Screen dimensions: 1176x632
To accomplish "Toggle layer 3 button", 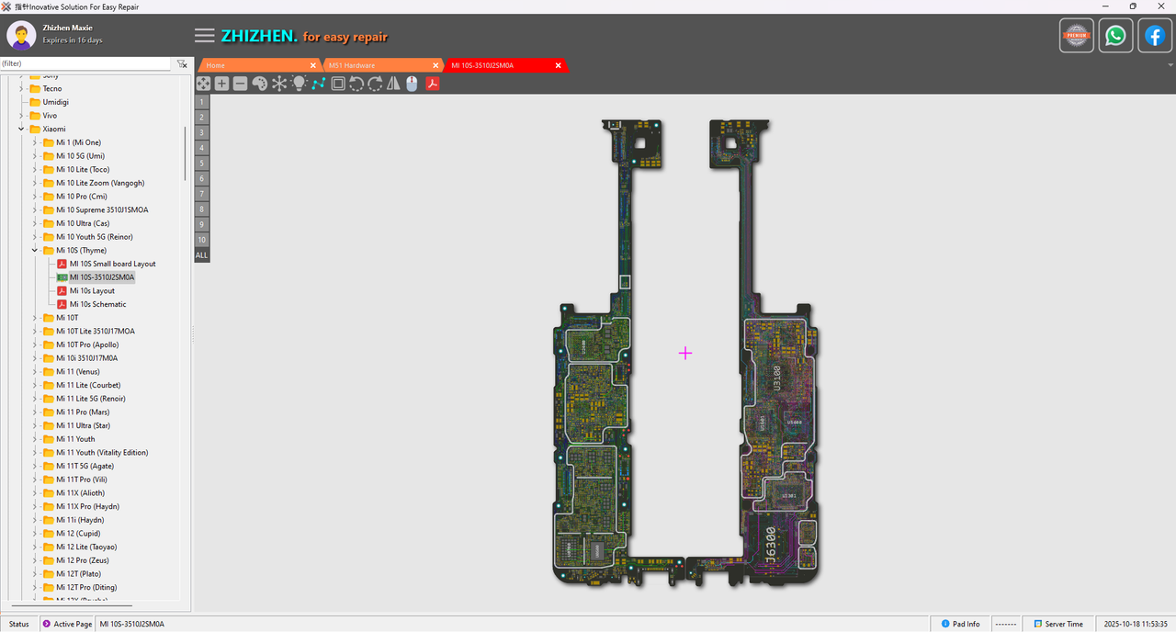I will click(x=202, y=132).
